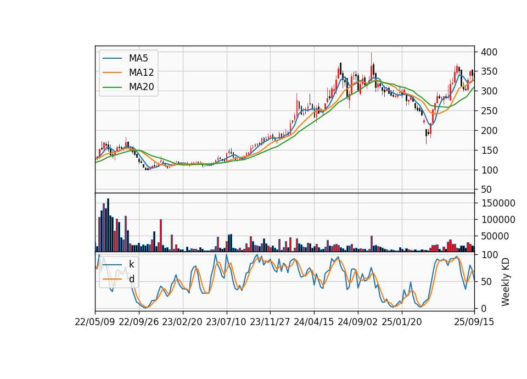Click the tallest volume bar near 150000
This screenshot has height=379, width=527.
pos(108,225)
